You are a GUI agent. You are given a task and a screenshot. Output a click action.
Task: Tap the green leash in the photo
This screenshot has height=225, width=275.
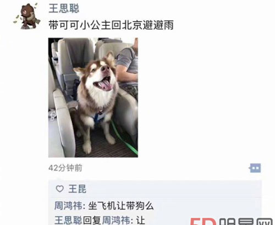coord(125,139)
